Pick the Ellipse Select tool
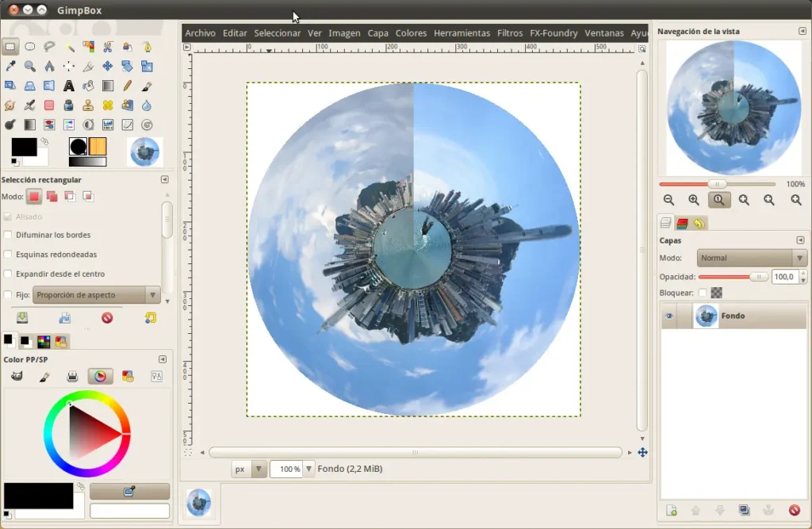Viewport: 812px width, 529px height. (x=29, y=47)
